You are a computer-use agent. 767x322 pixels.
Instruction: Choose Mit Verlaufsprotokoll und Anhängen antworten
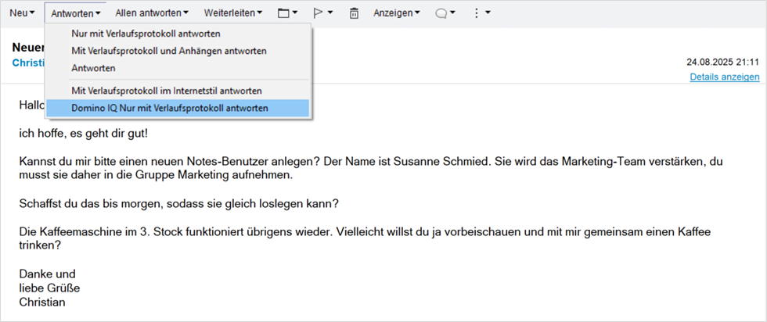click(x=169, y=51)
